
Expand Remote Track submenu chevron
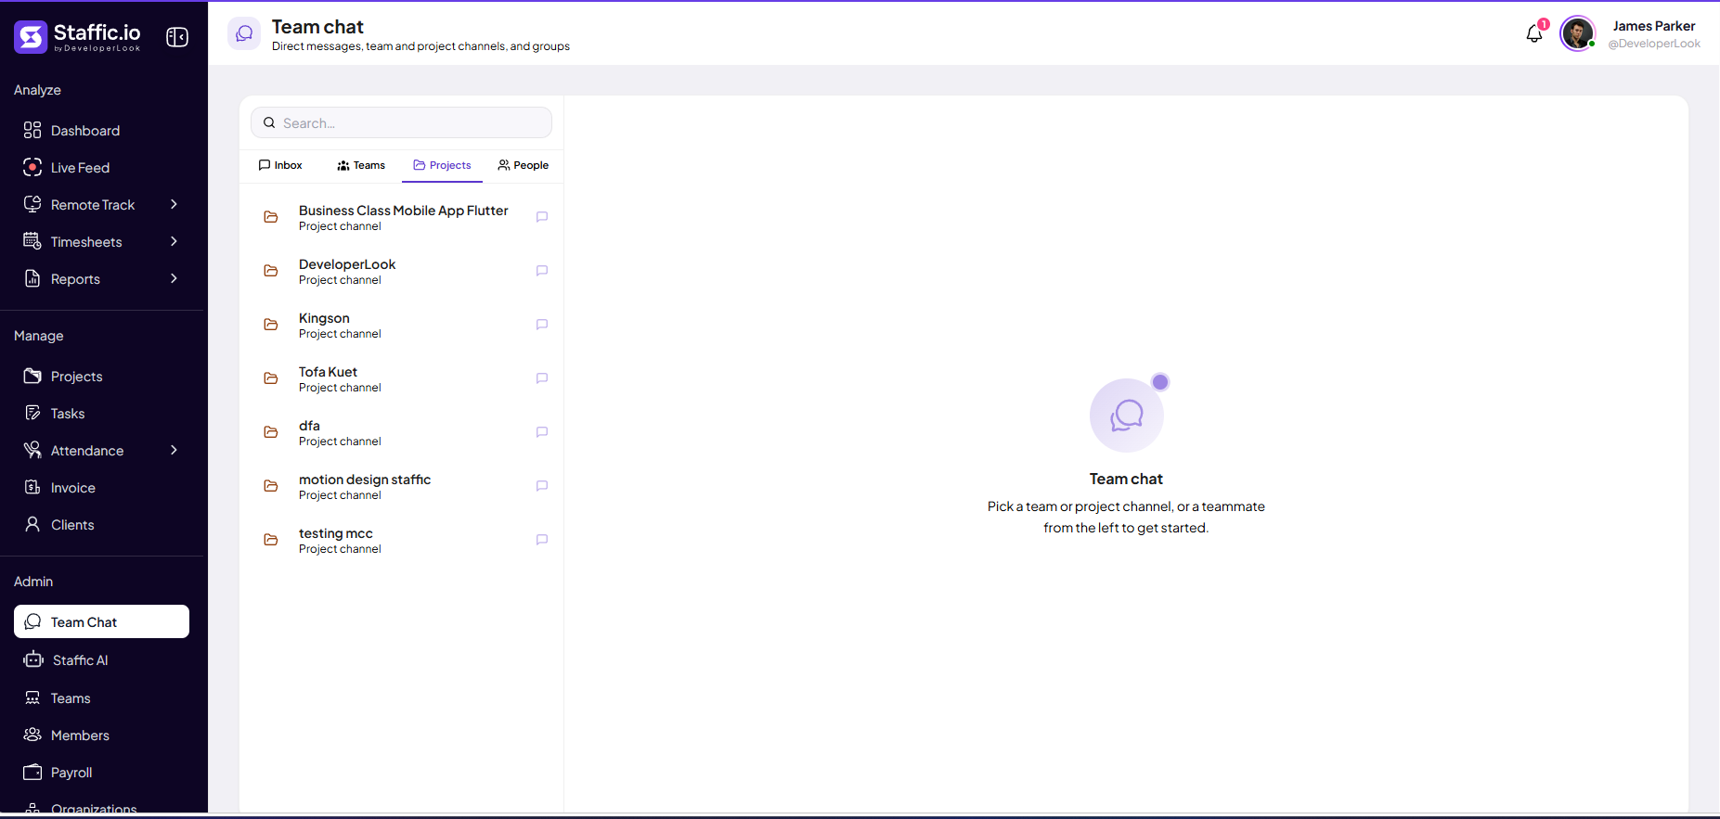[x=174, y=204]
